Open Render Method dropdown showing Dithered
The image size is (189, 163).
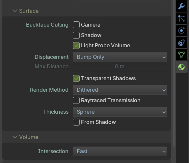coord(120,90)
